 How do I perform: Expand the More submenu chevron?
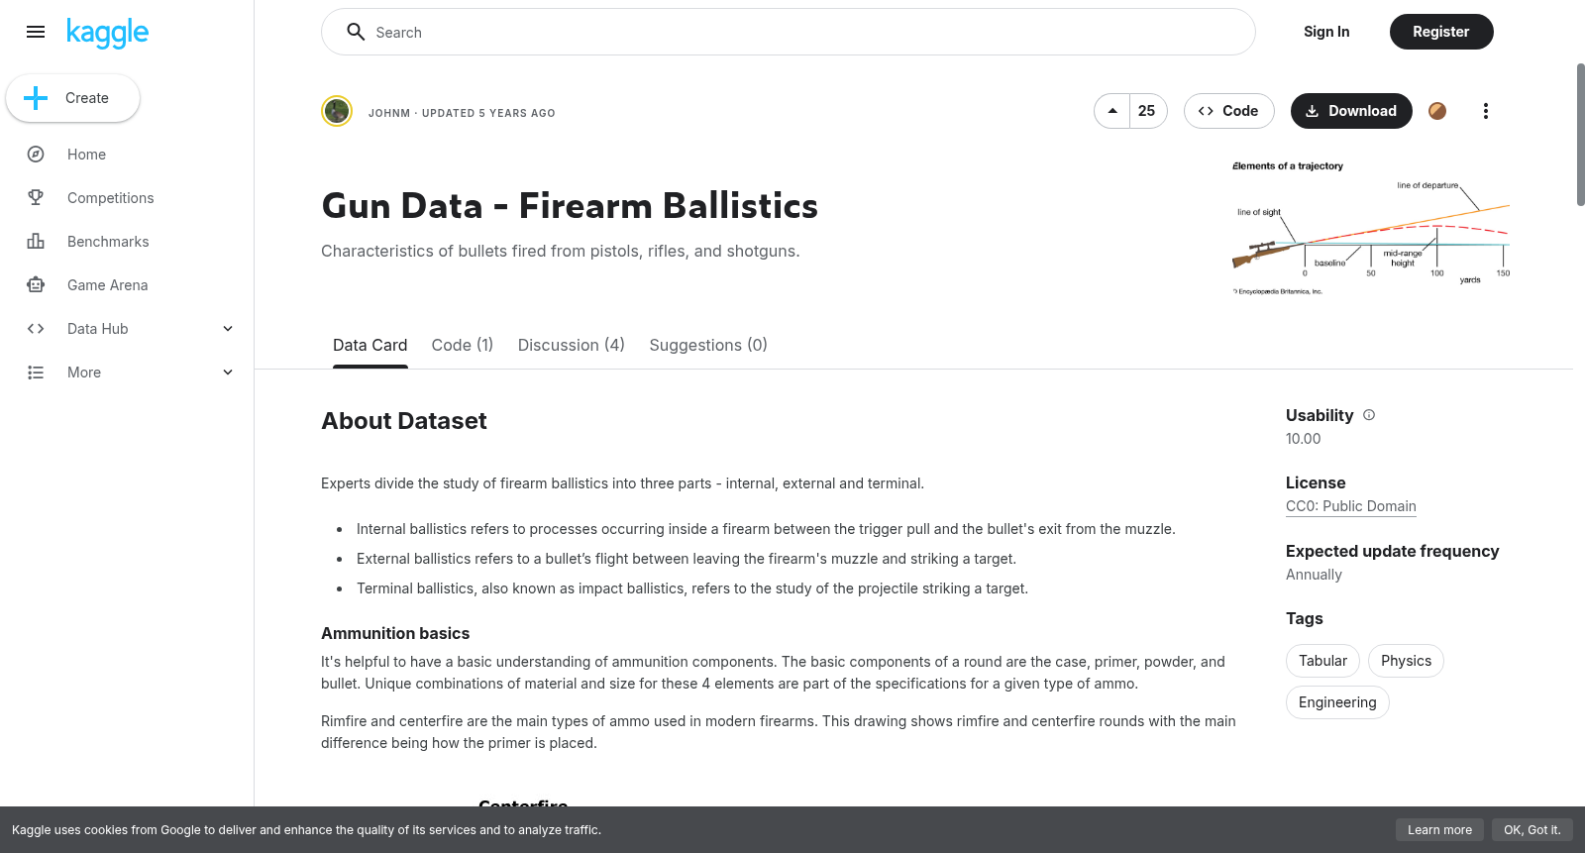point(228,373)
